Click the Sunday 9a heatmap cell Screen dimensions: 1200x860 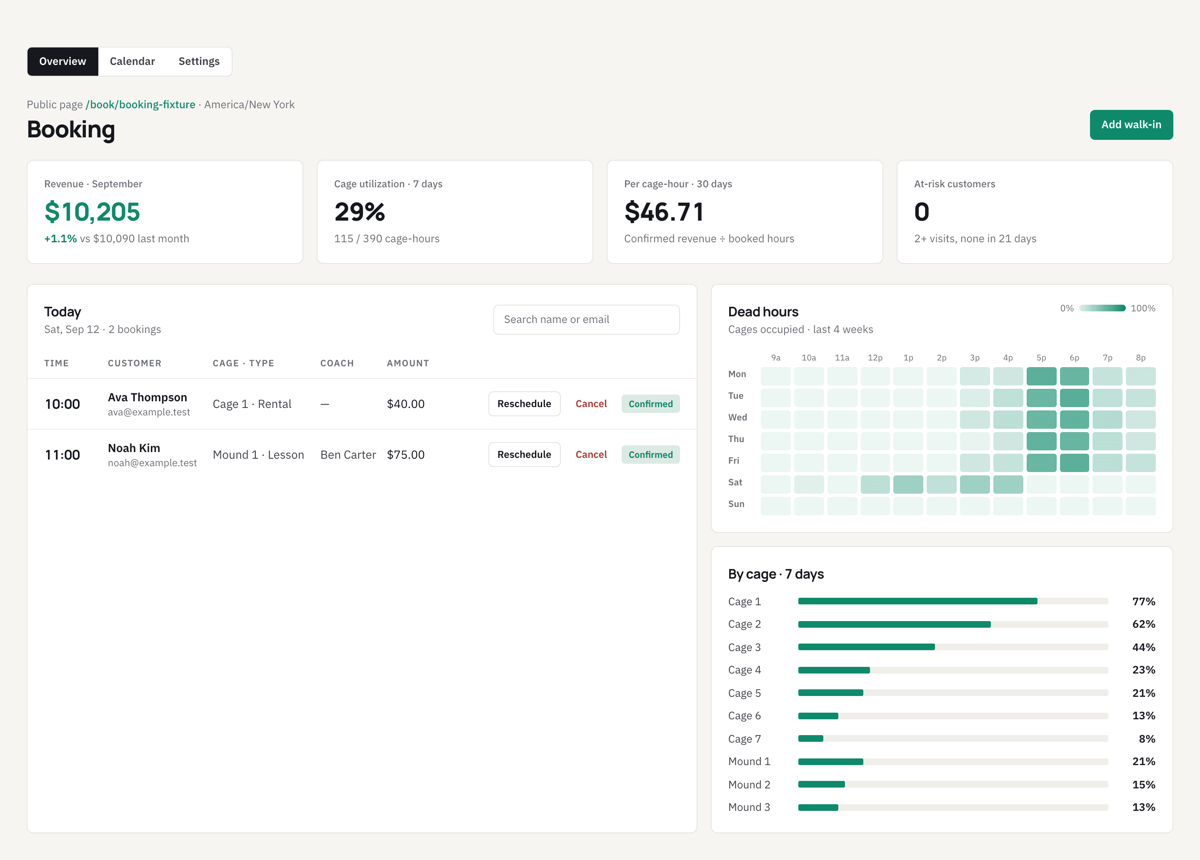pos(776,506)
